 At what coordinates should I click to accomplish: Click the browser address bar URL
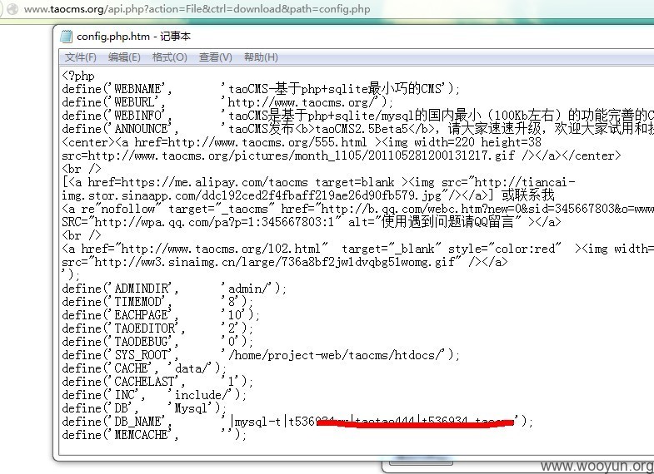pyautogui.click(x=197, y=9)
